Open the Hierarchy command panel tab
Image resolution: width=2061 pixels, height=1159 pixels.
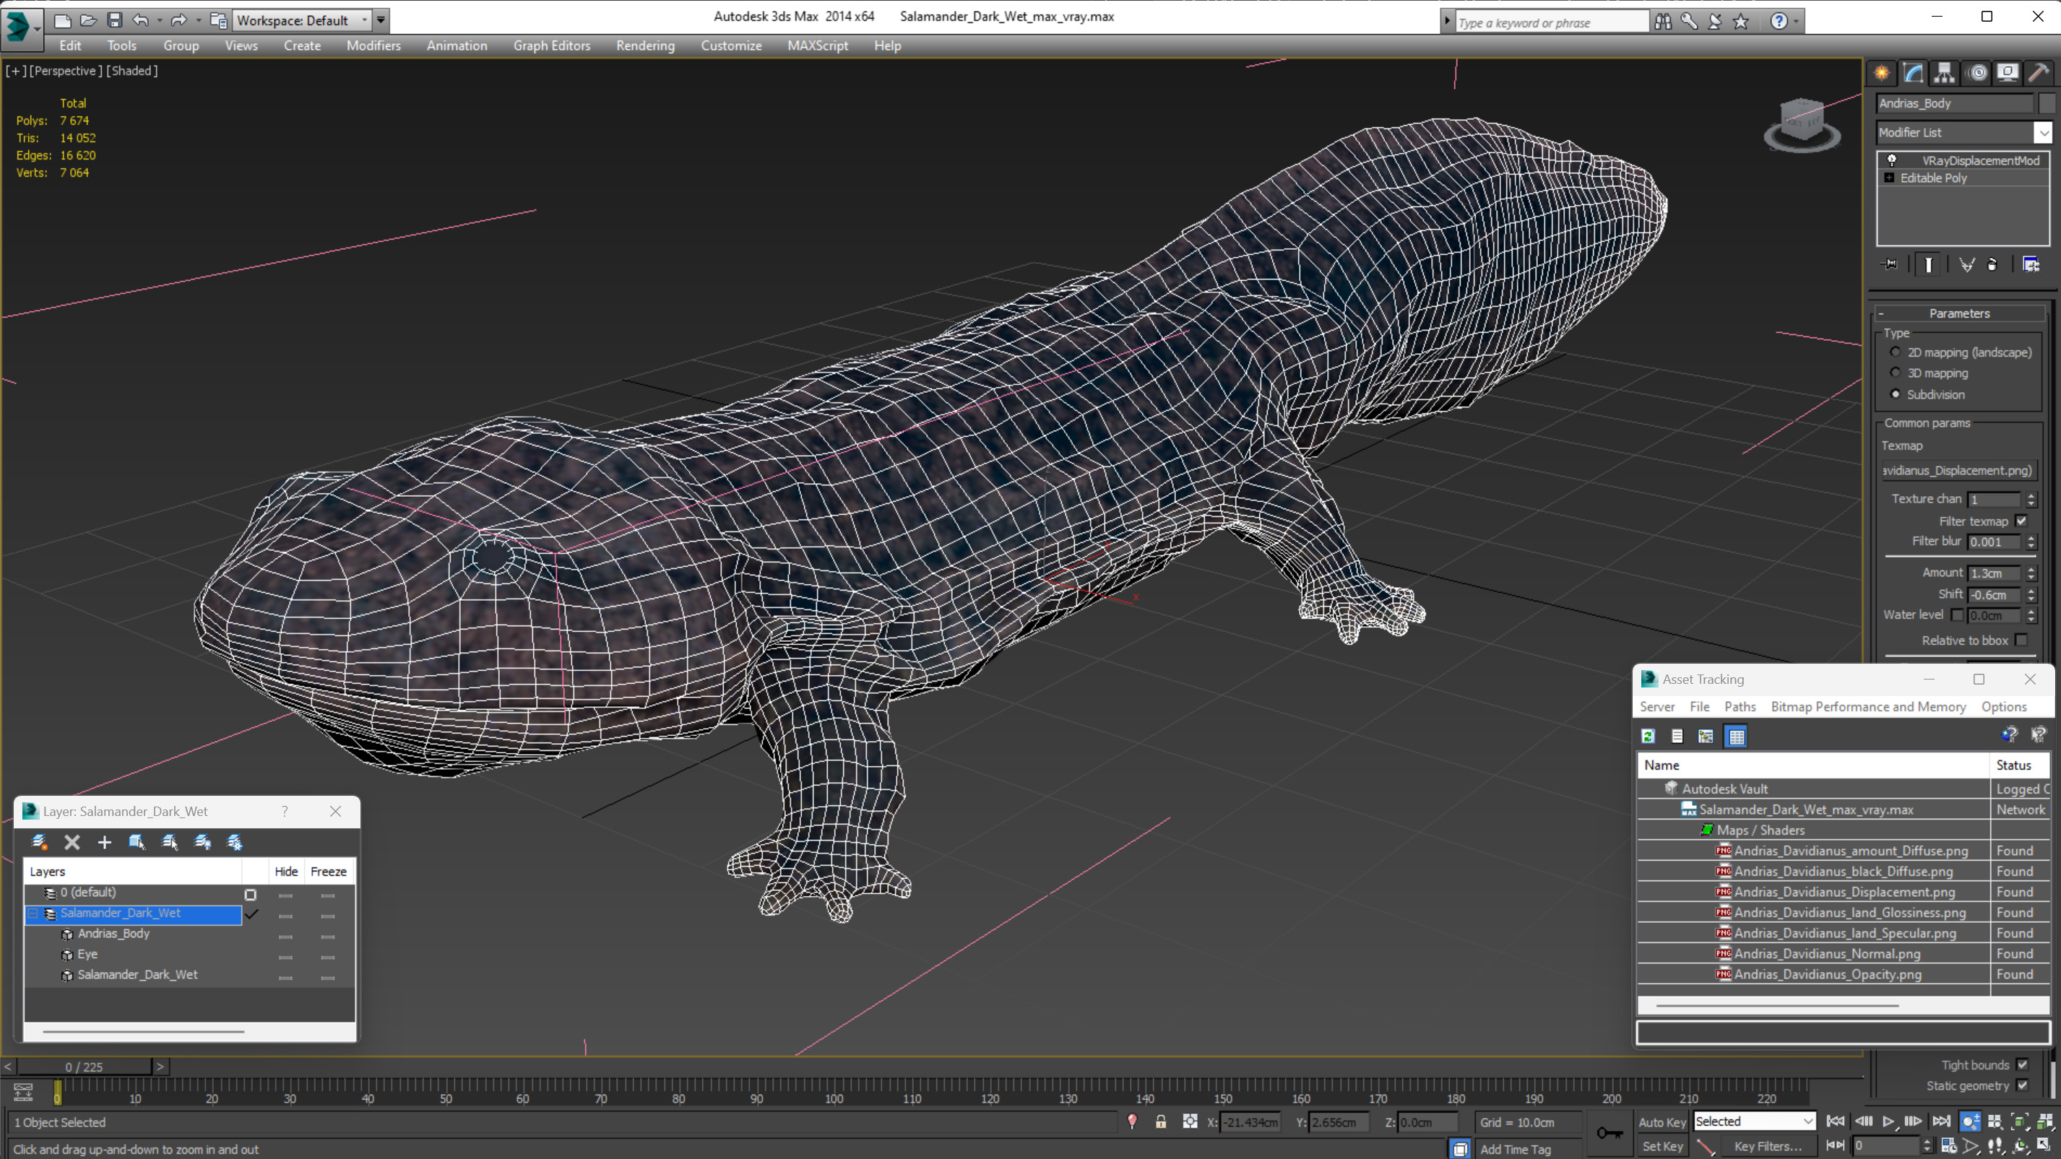1944,73
